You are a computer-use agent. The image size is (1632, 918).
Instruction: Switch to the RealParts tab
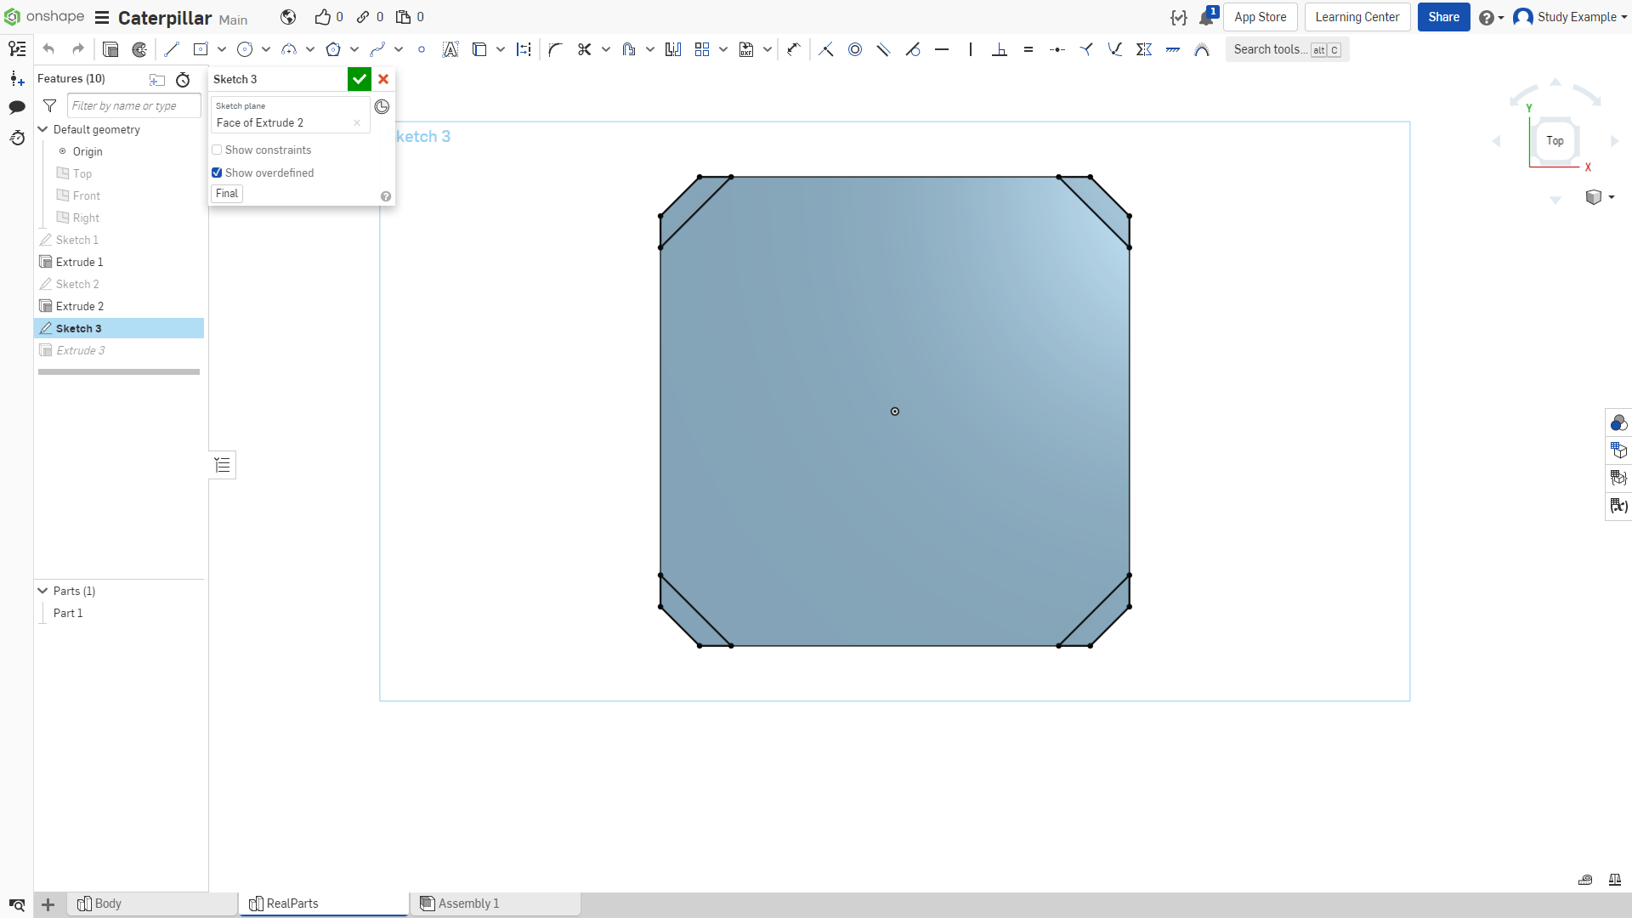click(x=324, y=904)
